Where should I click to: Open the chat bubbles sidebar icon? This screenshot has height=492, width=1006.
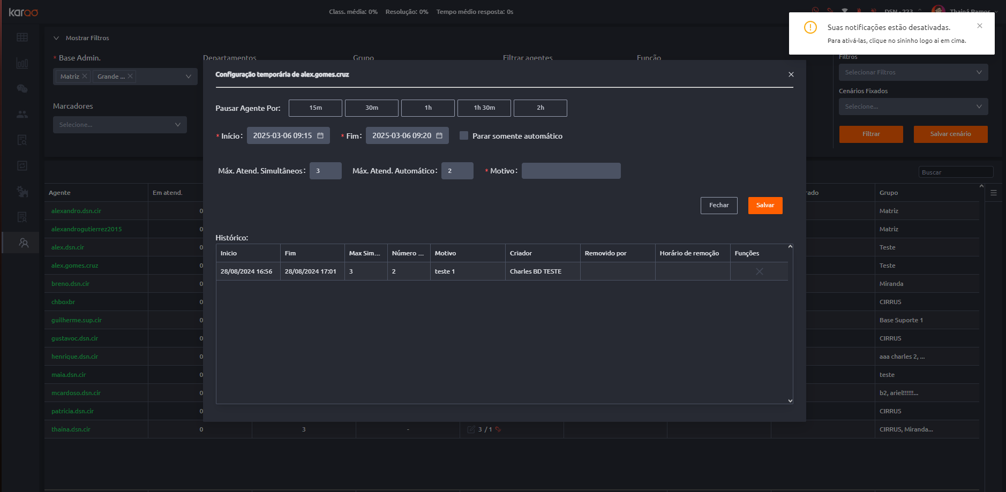coord(22,89)
